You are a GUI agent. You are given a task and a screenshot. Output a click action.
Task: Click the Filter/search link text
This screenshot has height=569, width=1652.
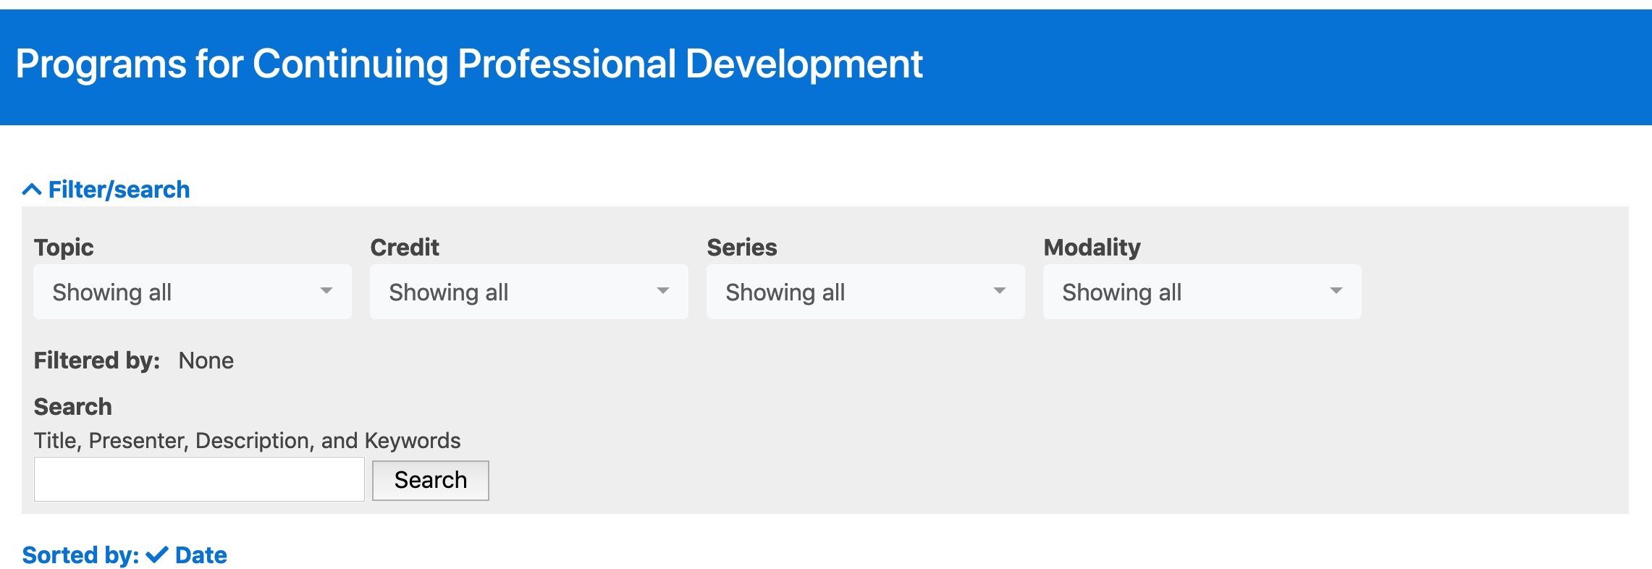tap(119, 190)
